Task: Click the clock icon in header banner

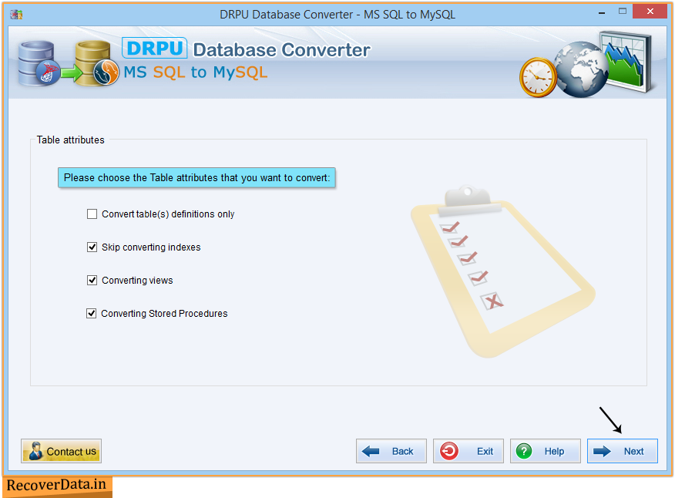Action: 538,77
